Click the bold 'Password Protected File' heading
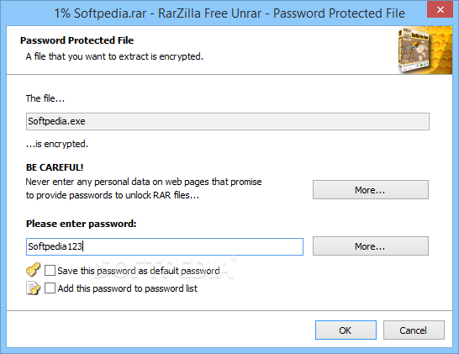Viewport: 459px width, 354px height. pos(76,40)
